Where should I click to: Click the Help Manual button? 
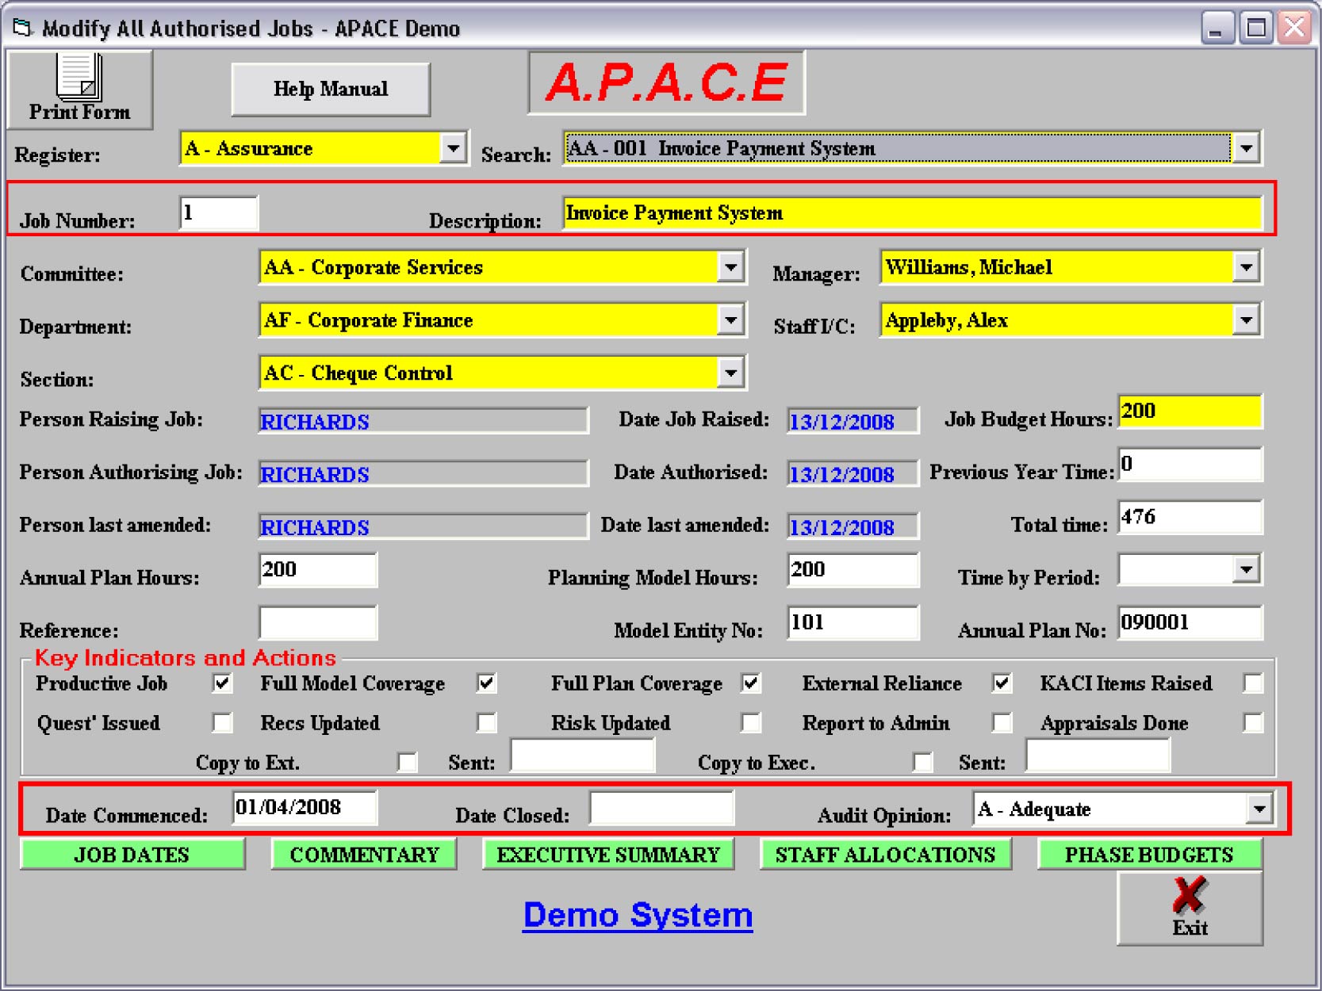click(x=331, y=90)
